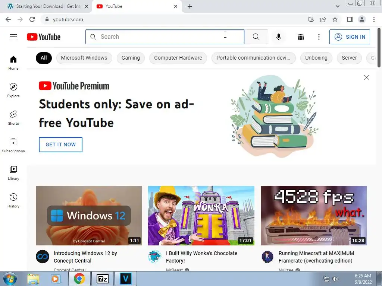Bookmark this page with the star icon
Image resolution: width=382 pixels, height=286 pixels.
pyautogui.click(x=335, y=19)
